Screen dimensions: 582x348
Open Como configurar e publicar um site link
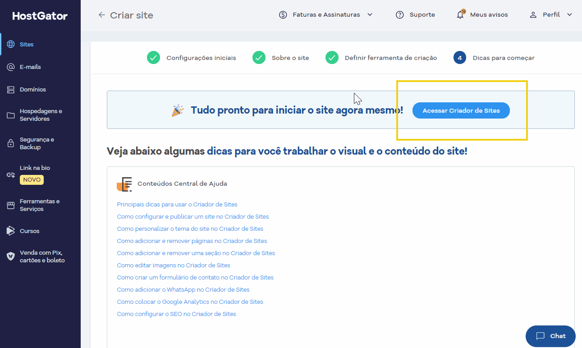tap(193, 216)
